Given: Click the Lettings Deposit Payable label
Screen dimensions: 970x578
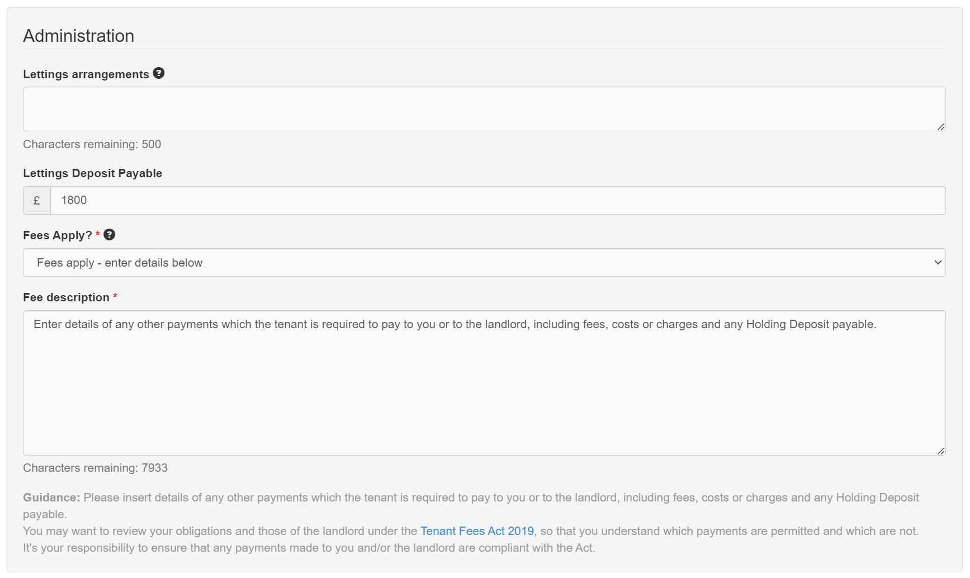Looking at the screenshot, I should [x=92, y=173].
